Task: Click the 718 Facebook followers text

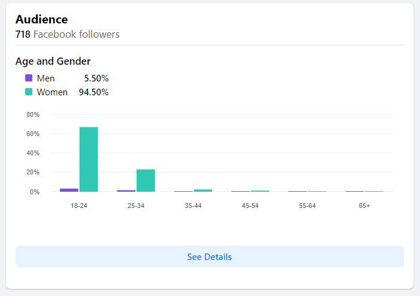Action: coord(67,34)
